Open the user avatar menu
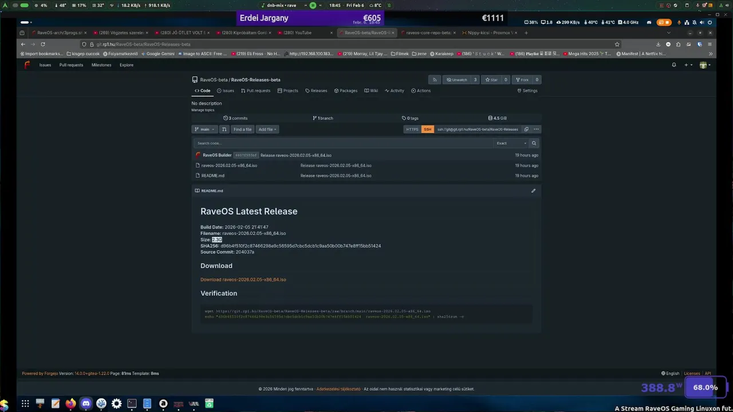The height and width of the screenshot is (412, 733). click(705, 65)
